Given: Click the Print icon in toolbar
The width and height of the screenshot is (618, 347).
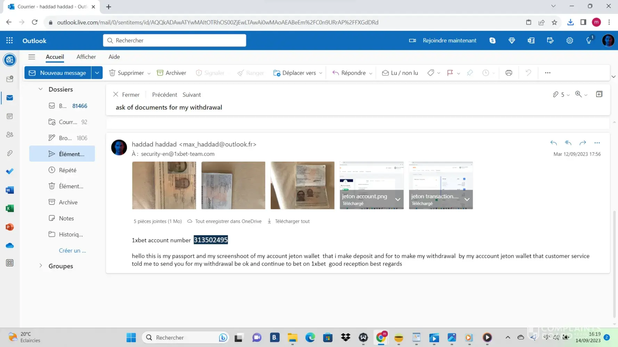Looking at the screenshot, I should point(509,73).
